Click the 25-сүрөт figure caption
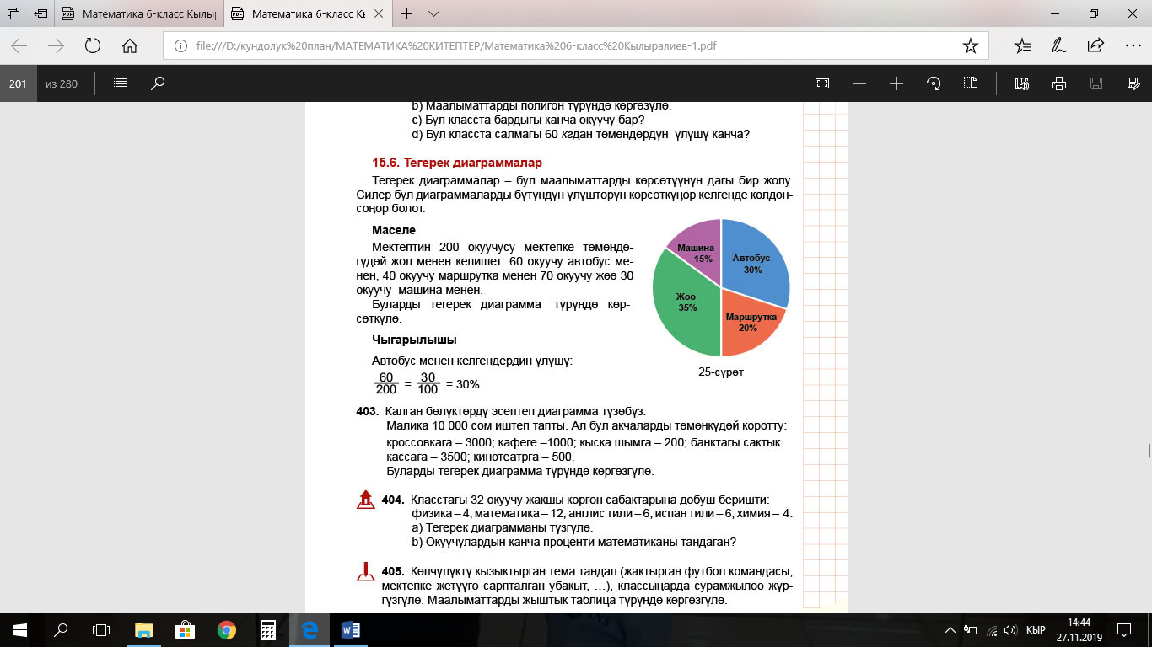This screenshot has width=1152, height=647. pos(721,371)
